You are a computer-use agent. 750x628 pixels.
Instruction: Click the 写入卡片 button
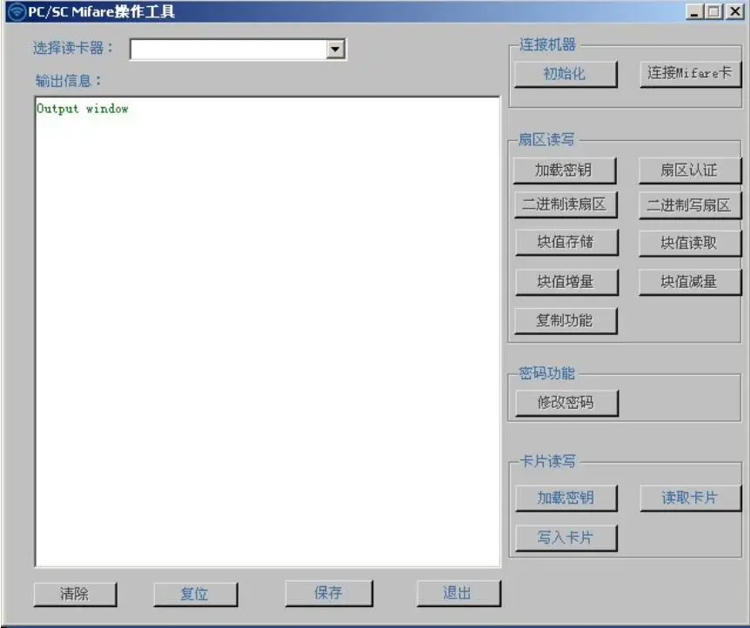click(x=566, y=538)
